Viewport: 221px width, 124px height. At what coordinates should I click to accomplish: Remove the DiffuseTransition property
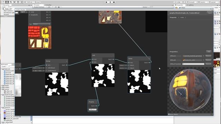208,64
